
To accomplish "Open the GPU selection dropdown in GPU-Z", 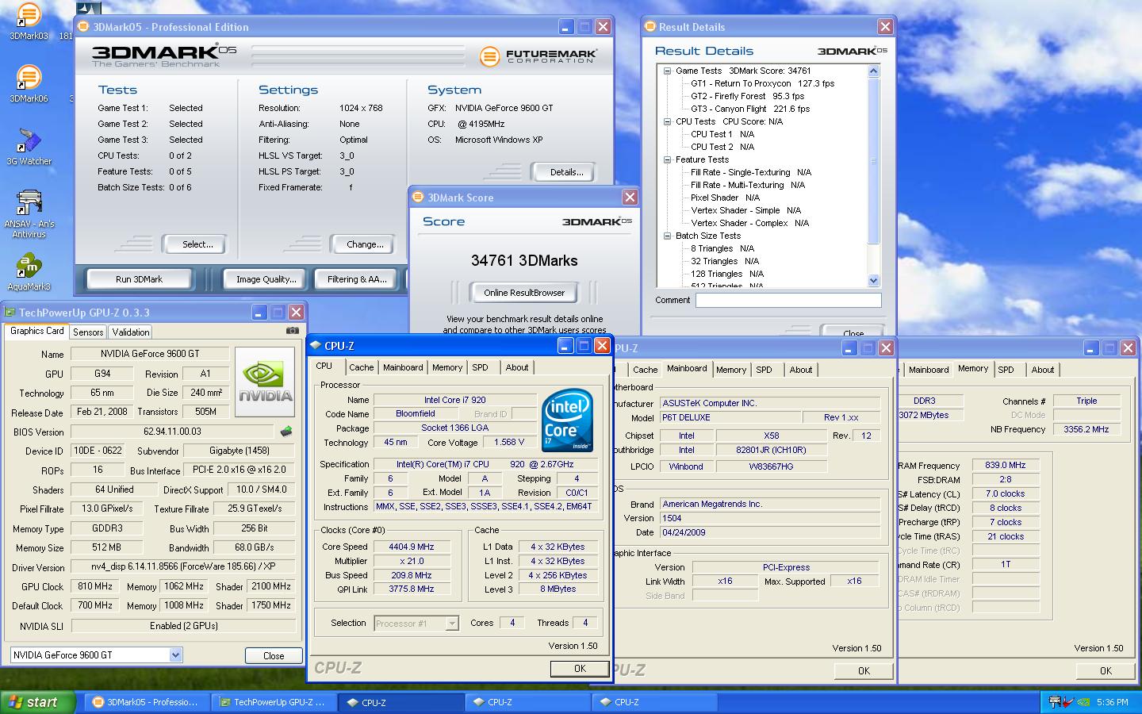I will (x=175, y=654).
